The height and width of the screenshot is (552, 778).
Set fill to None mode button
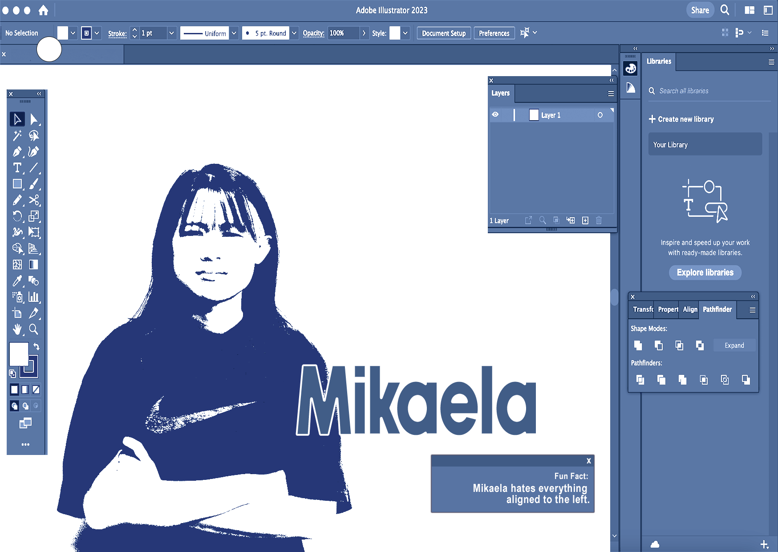36,390
